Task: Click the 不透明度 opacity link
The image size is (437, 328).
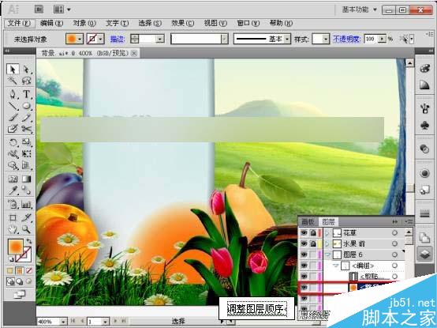Action: tap(347, 39)
